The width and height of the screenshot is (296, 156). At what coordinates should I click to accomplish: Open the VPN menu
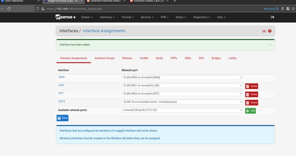pos(165,17)
